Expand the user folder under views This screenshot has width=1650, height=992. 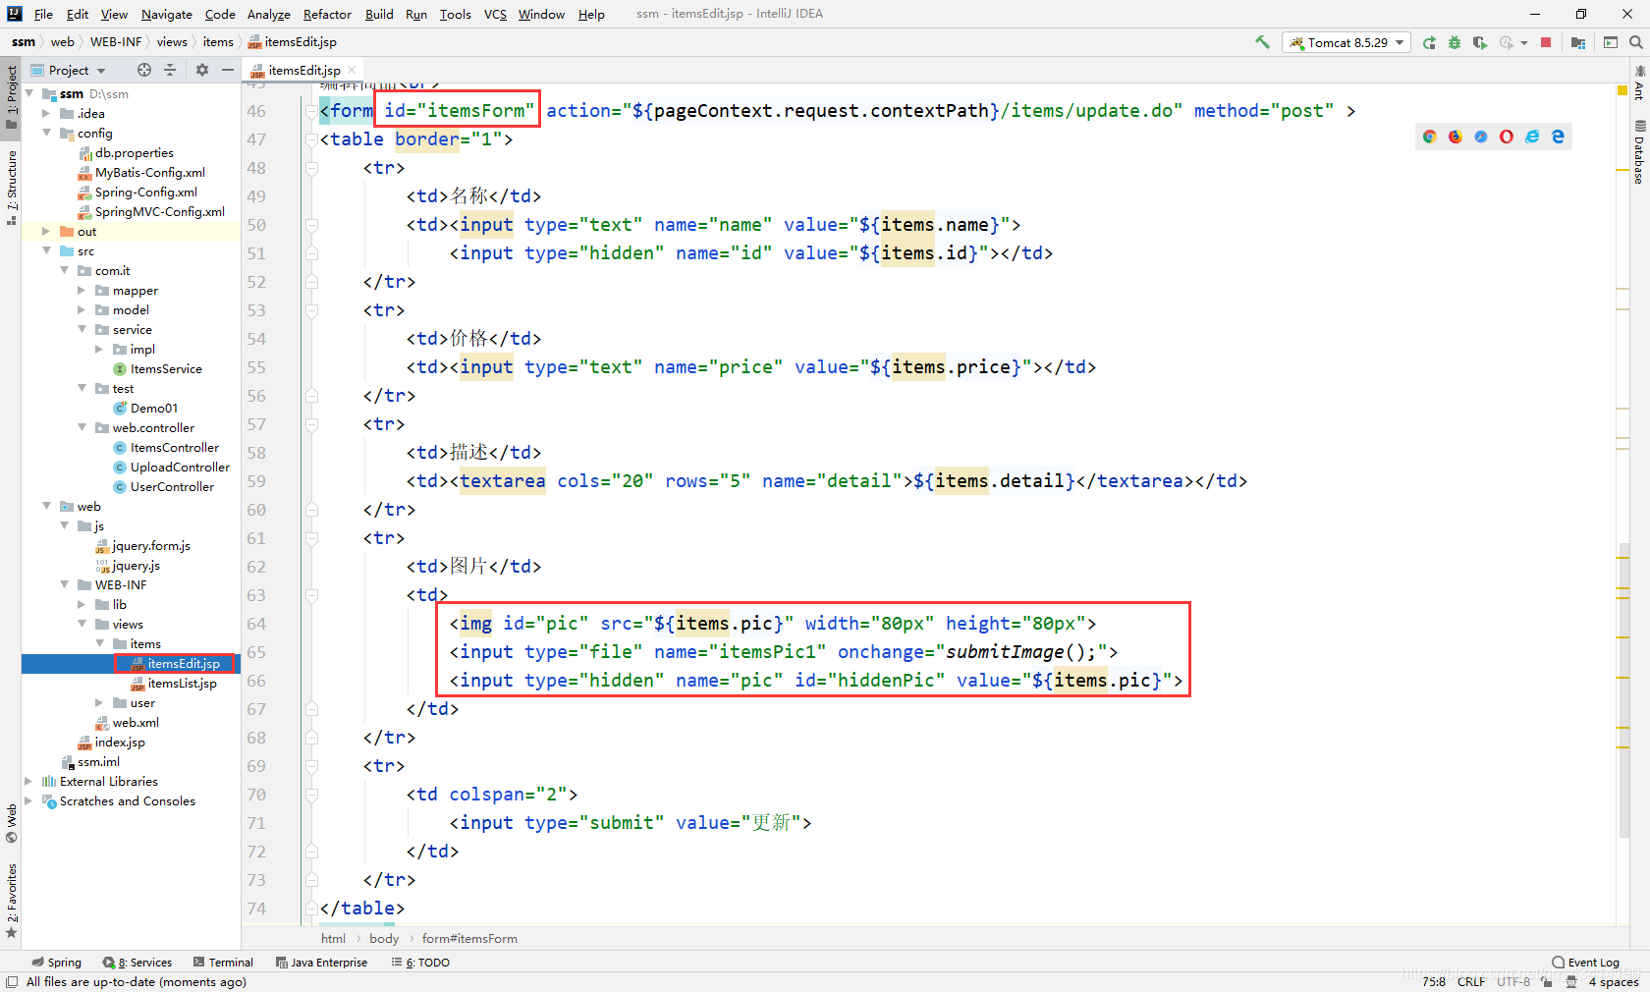pos(99,702)
